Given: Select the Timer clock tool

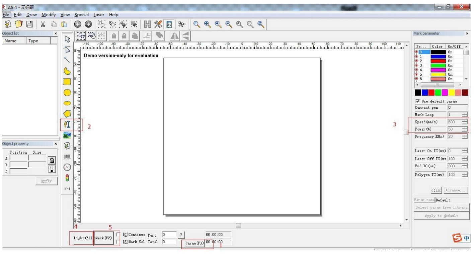Looking at the screenshot, I should coord(67,167).
